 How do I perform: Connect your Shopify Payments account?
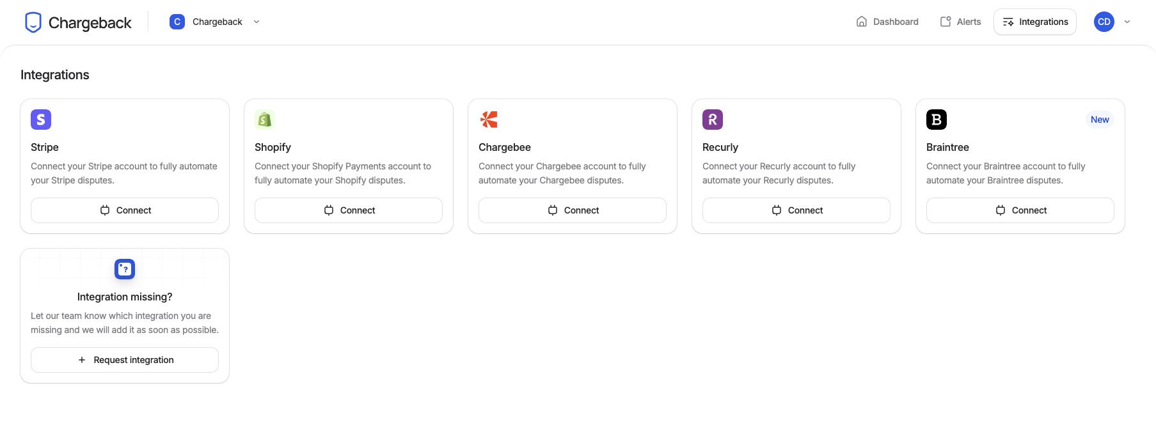349,210
